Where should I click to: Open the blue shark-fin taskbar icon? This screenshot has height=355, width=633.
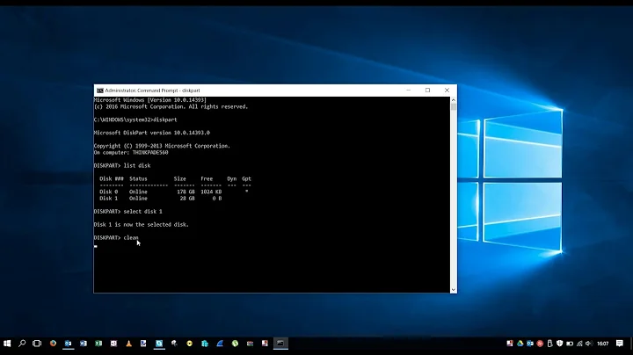coord(220,344)
